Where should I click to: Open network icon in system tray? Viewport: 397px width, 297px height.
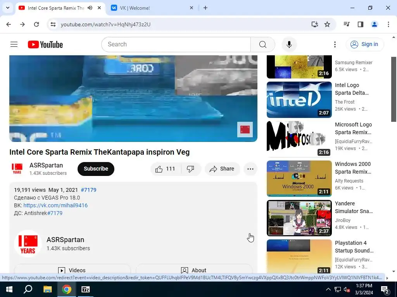(338, 289)
